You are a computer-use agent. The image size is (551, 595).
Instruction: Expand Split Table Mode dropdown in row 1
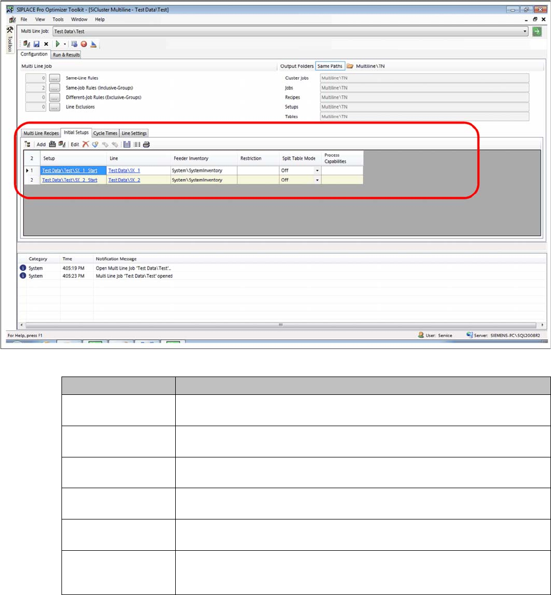[x=317, y=170]
